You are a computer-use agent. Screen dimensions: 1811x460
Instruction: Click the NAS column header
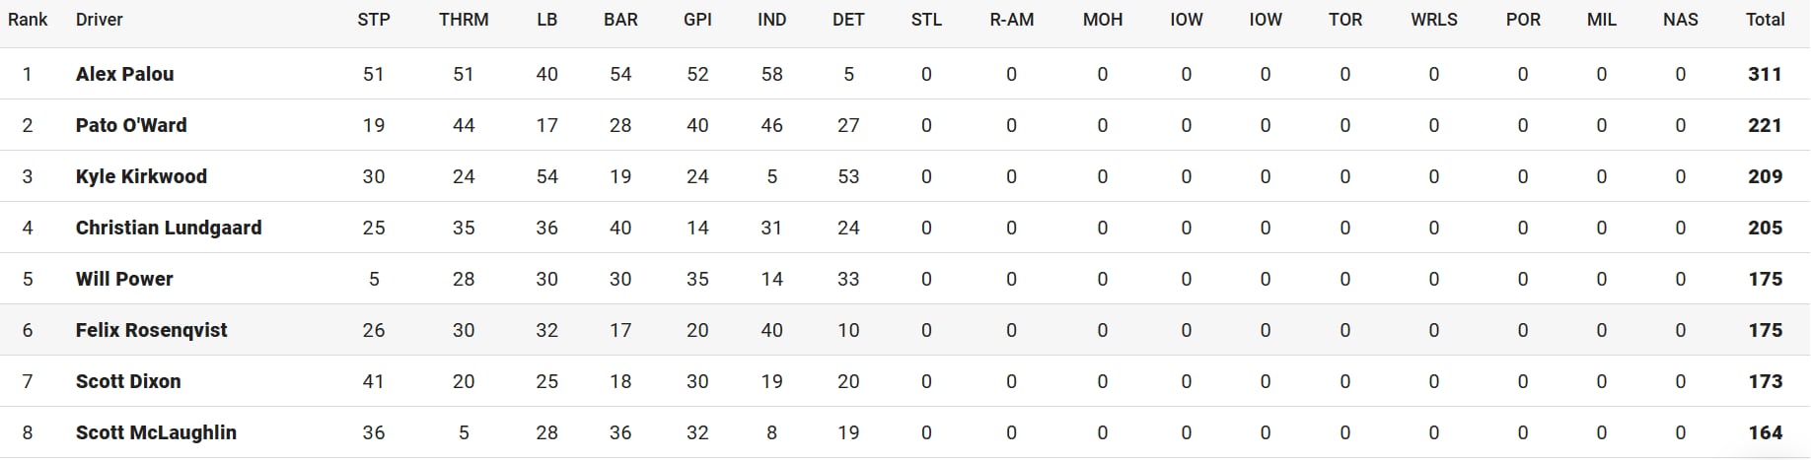coord(1681,20)
